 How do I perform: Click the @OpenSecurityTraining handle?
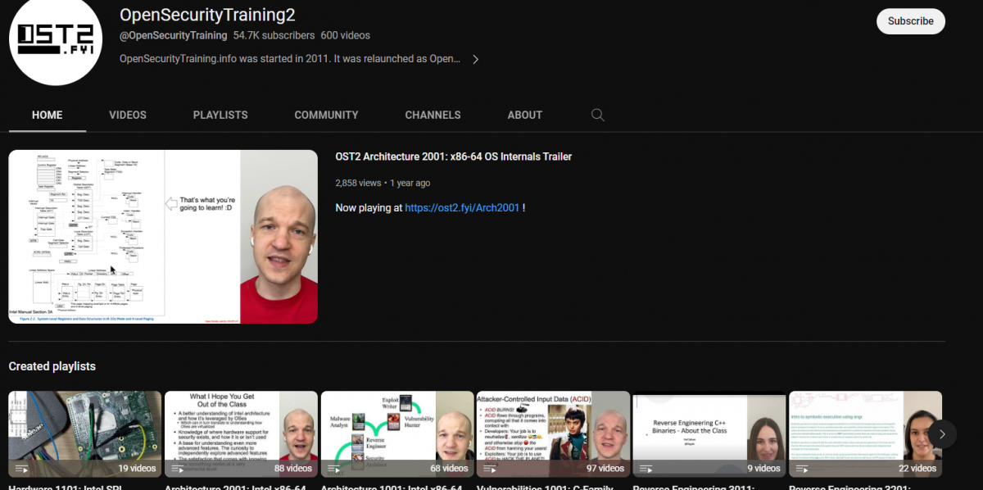click(x=174, y=36)
